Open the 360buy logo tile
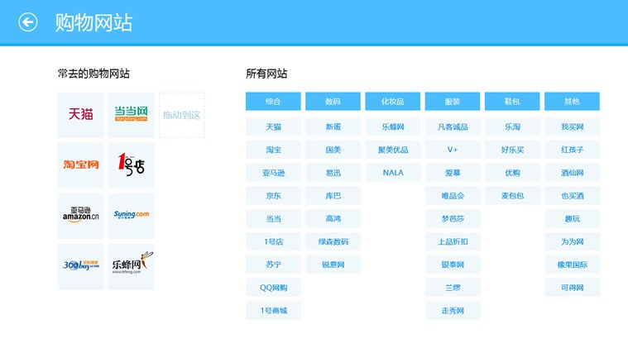This screenshot has width=628, height=353. 80,266
